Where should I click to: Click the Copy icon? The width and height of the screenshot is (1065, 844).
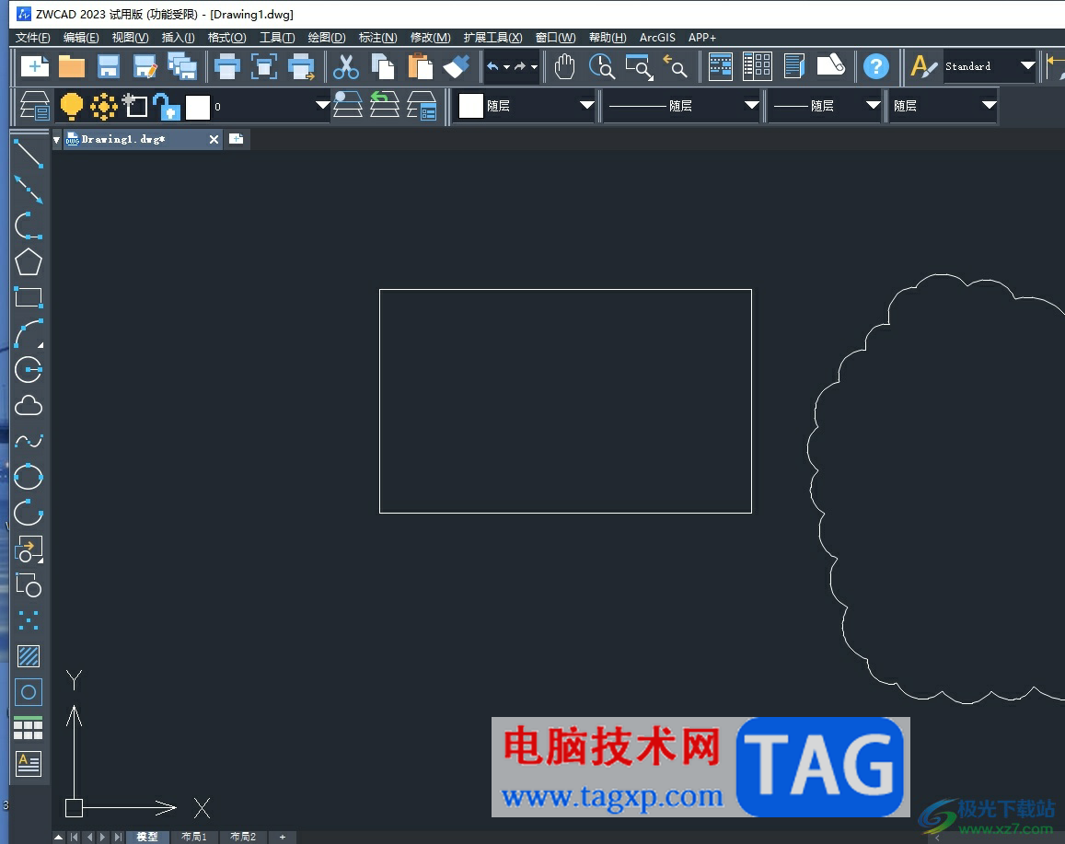pos(383,66)
